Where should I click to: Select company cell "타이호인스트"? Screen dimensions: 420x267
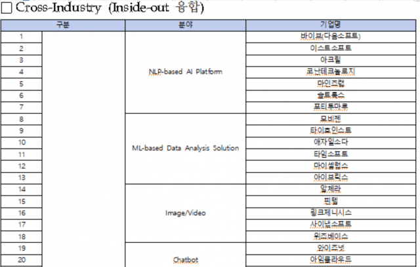[x=331, y=131]
